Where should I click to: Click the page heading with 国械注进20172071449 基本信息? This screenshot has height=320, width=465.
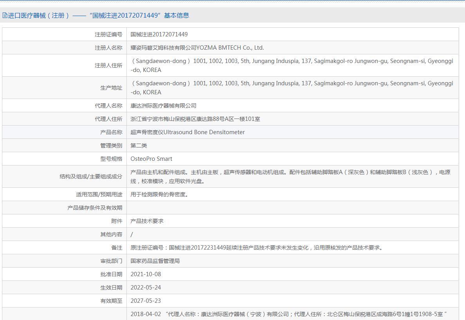[98, 15]
